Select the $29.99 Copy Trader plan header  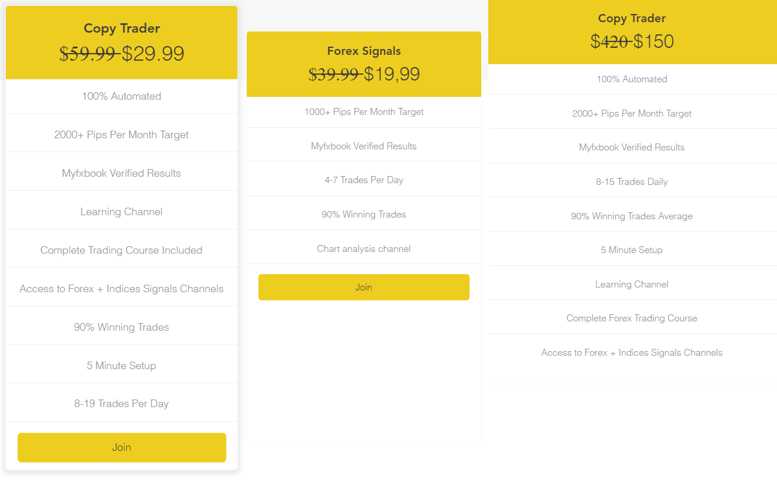122,43
